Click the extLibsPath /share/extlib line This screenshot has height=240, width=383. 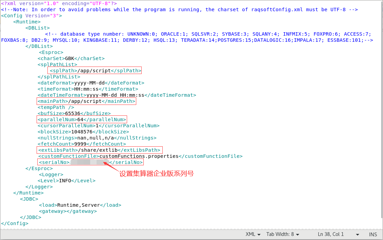point(99,150)
